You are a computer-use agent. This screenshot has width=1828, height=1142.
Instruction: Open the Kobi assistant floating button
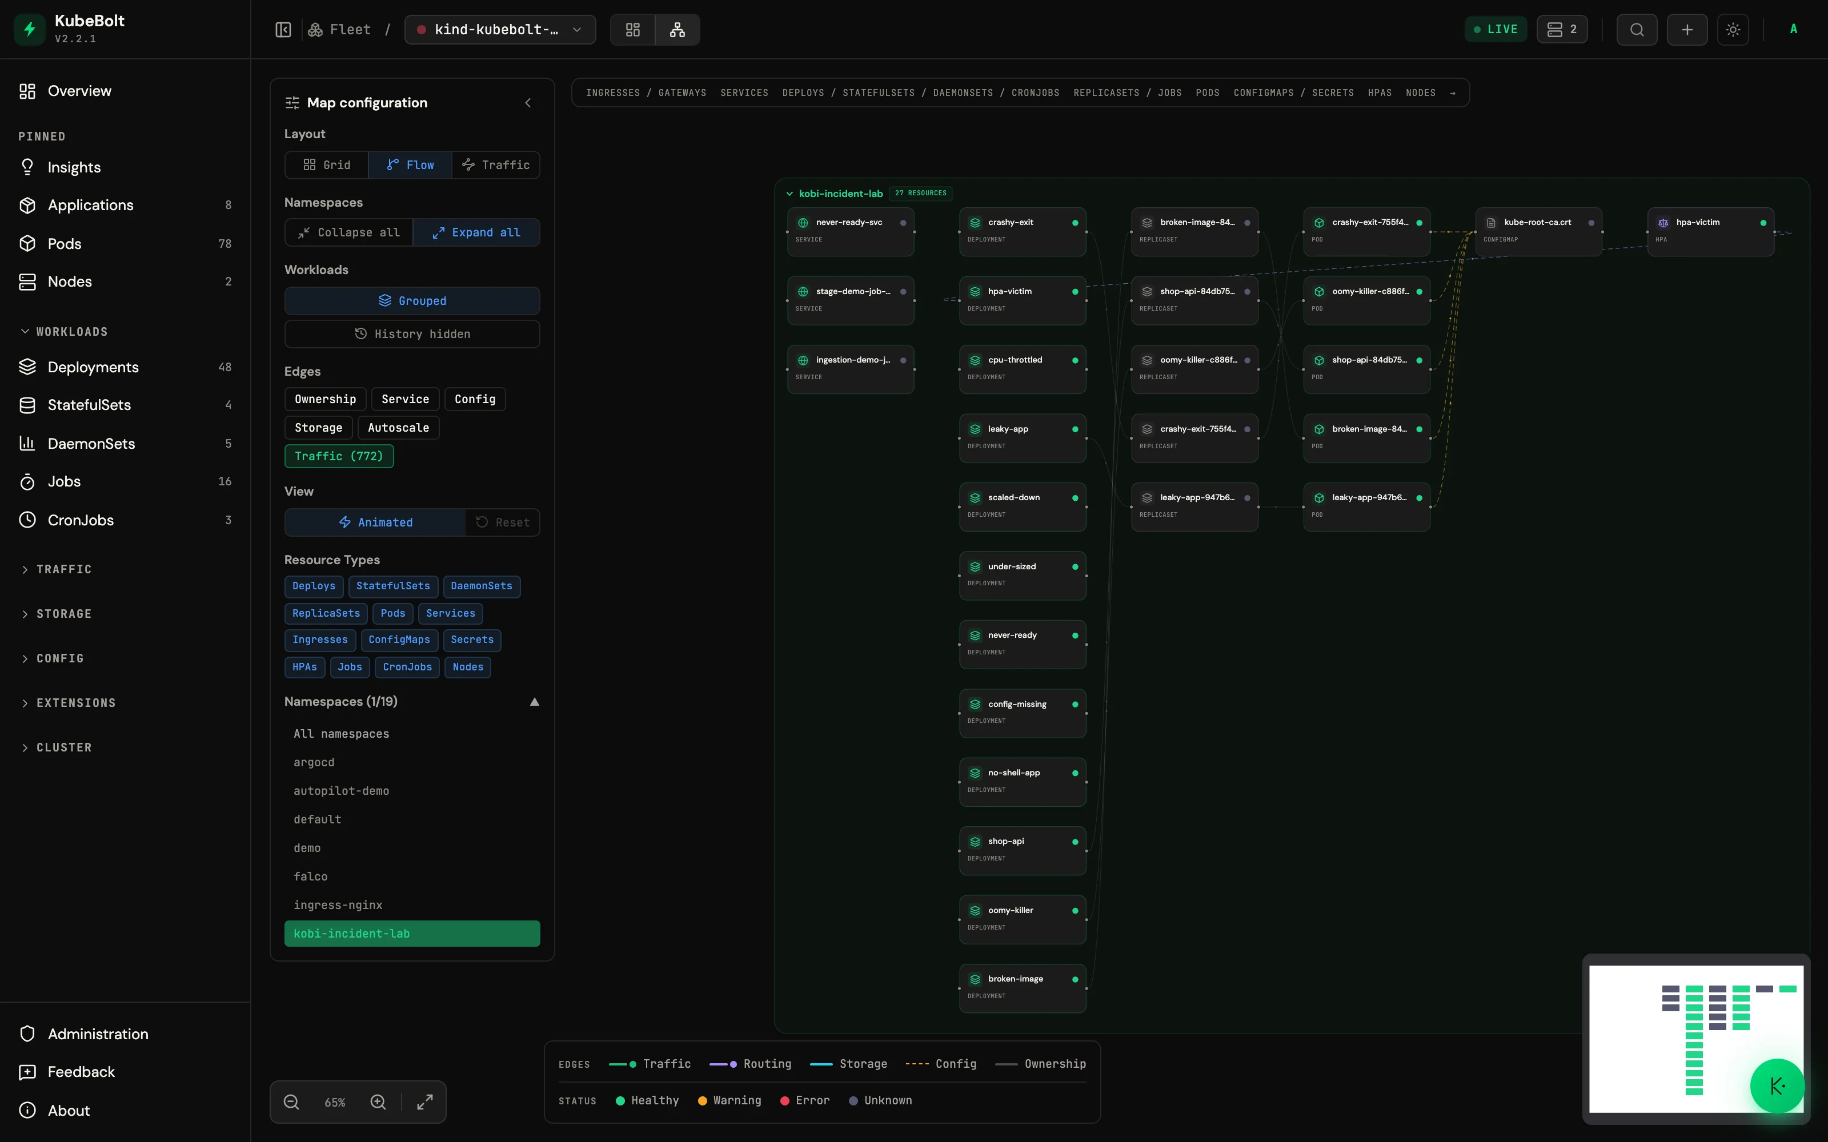coord(1777,1086)
